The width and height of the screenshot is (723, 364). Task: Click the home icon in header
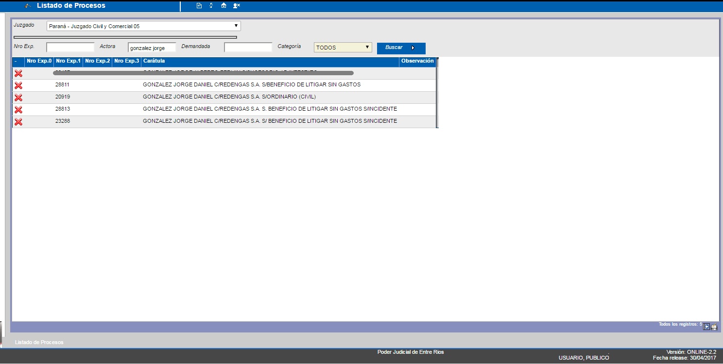click(224, 6)
